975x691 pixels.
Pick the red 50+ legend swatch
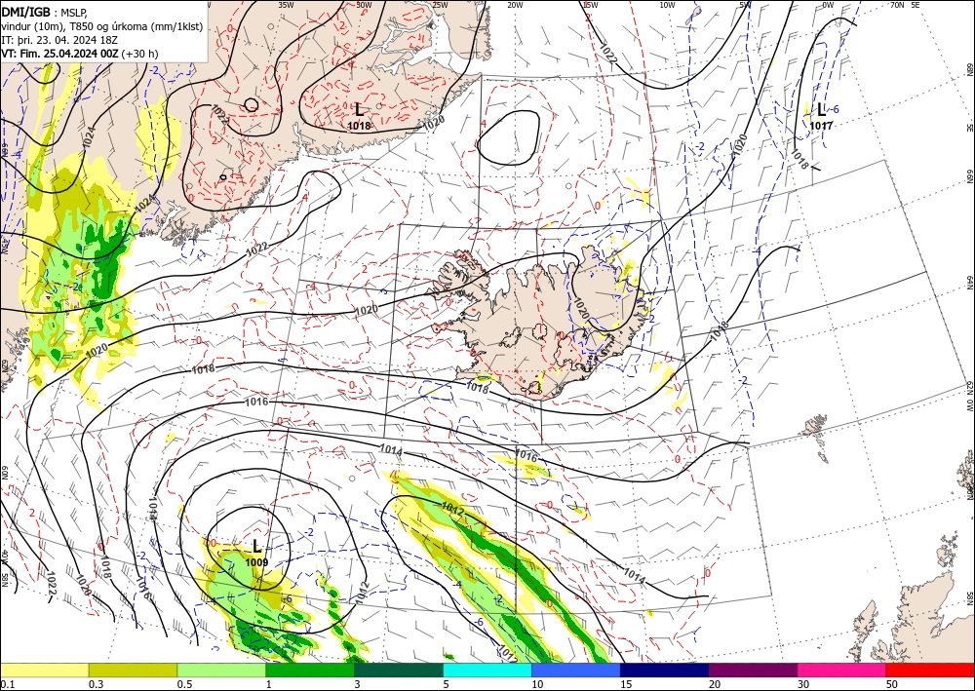point(930,670)
